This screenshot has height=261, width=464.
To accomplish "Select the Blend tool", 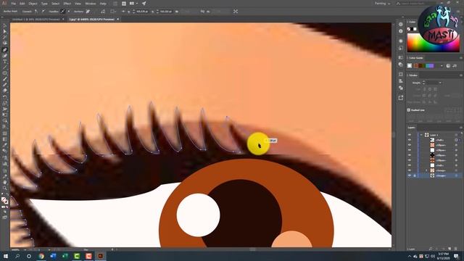I will pos(5,151).
